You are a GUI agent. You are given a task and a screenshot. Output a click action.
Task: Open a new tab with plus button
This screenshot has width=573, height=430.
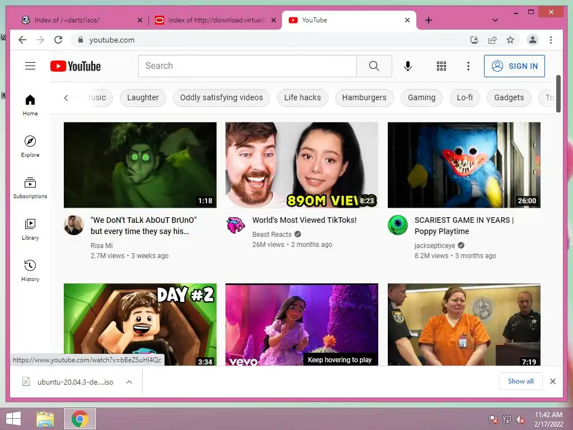[x=428, y=20]
